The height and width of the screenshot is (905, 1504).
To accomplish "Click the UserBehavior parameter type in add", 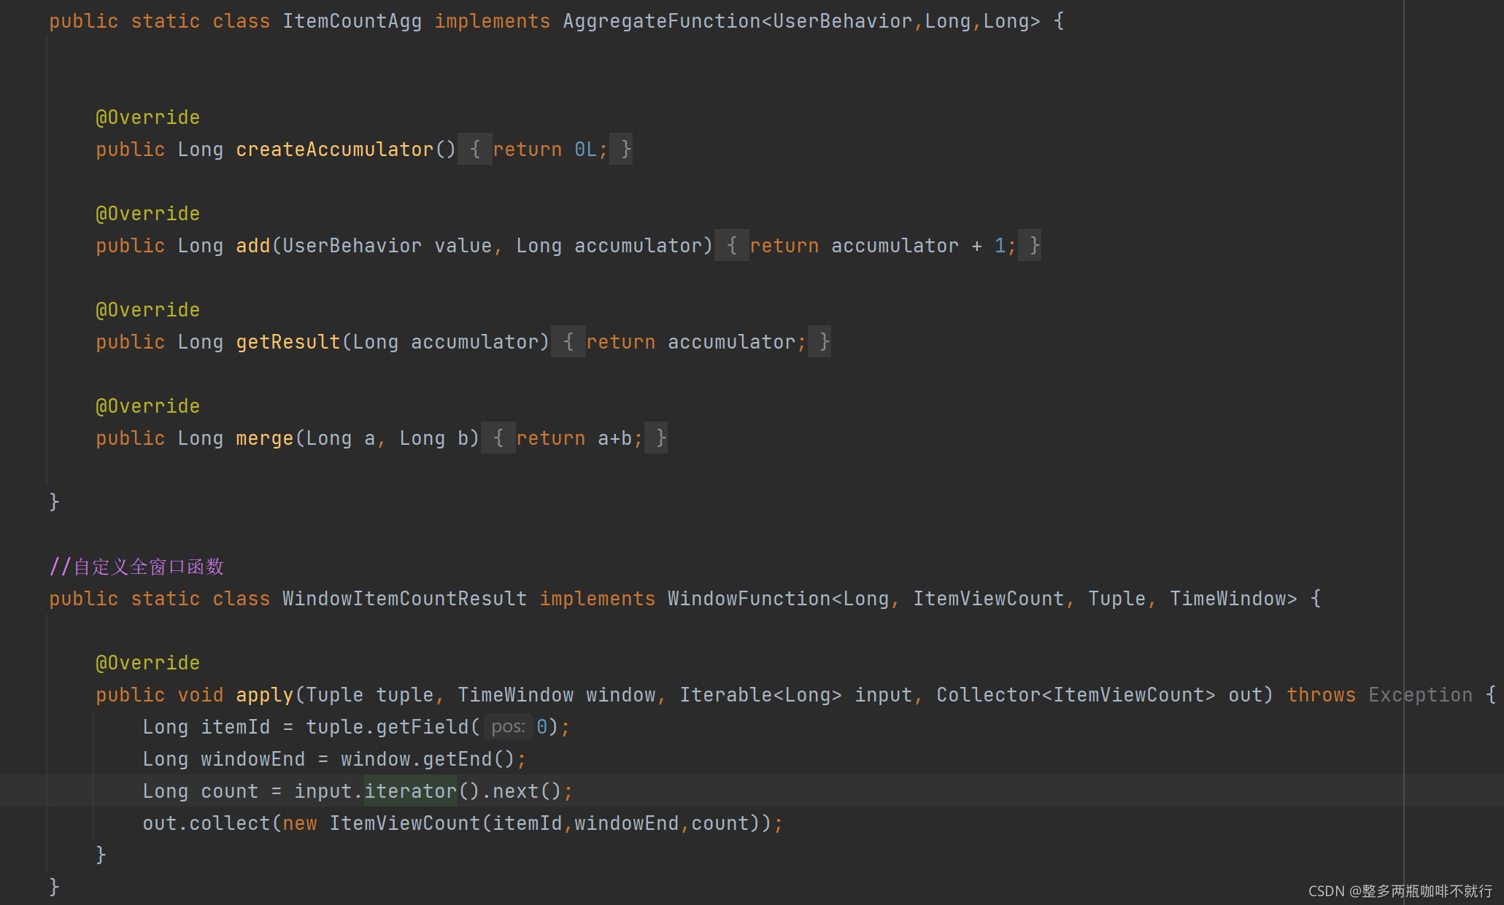I will [x=353, y=245].
